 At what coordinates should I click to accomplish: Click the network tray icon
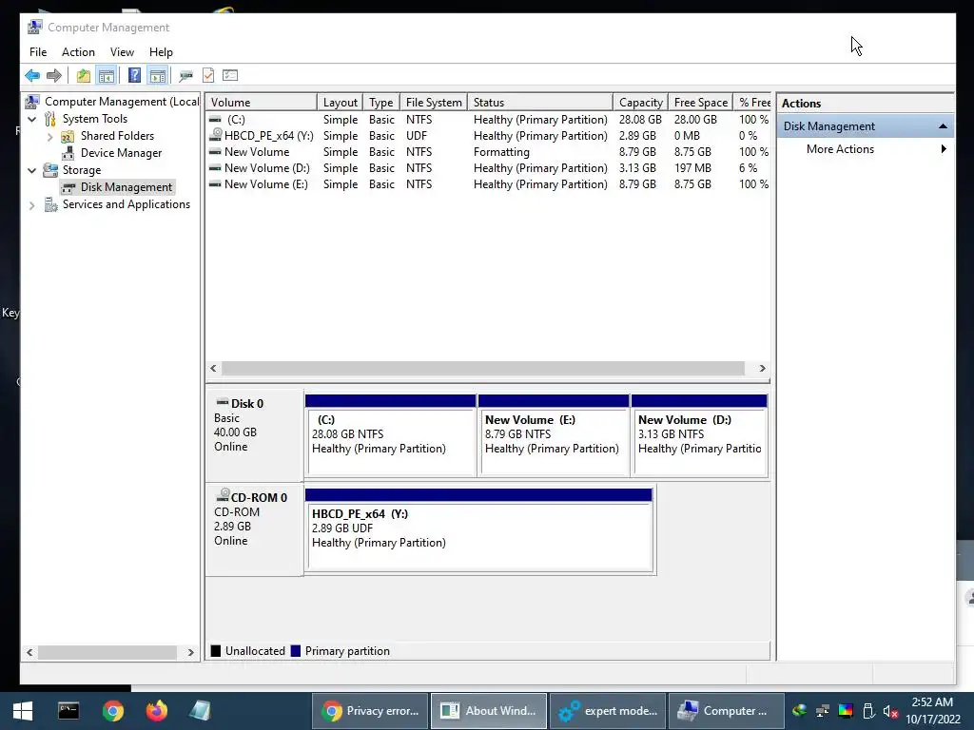coord(823,711)
